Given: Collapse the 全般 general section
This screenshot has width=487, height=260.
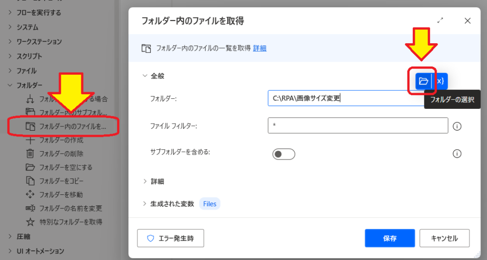Looking at the screenshot, I should 145,76.
